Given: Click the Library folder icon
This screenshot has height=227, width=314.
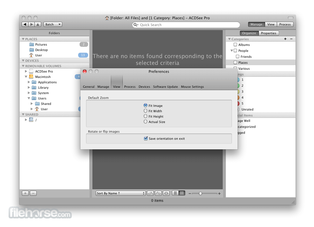Looking at the screenshot, I should [x=34, y=88].
